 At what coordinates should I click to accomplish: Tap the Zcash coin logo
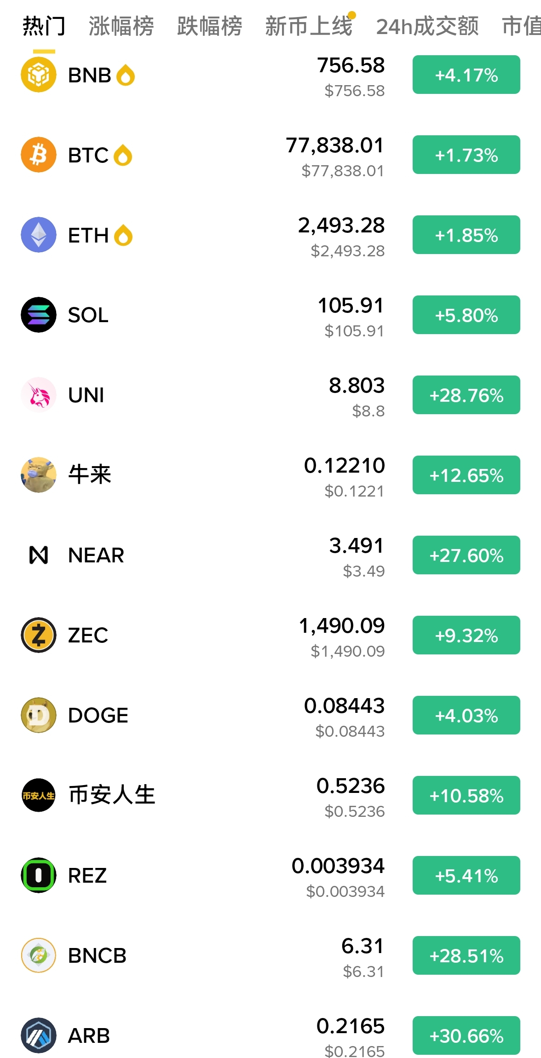[39, 635]
